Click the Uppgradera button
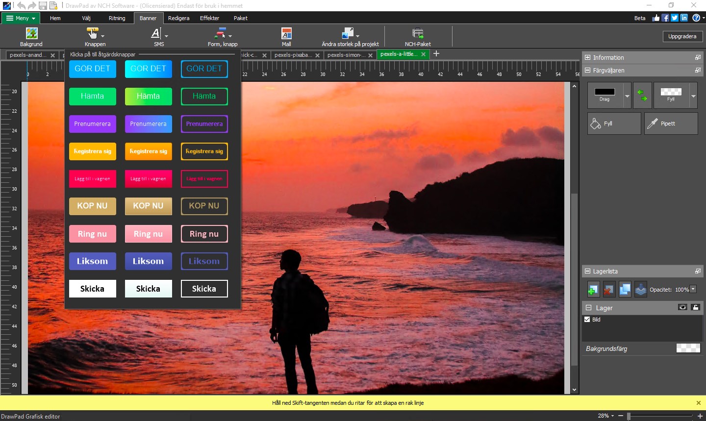The height and width of the screenshot is (421, 706). 682,36
